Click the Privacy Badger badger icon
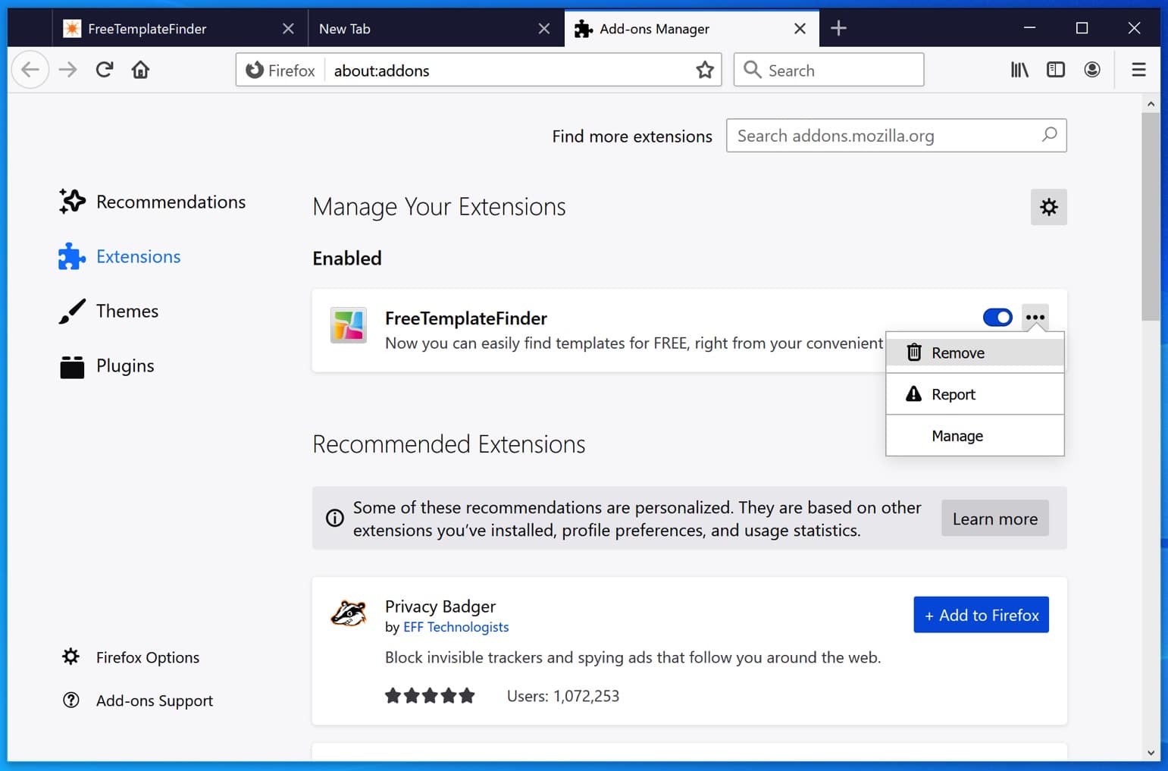Image resolution: width=1168 pixels, height=771 pixels. coord(349,613)
